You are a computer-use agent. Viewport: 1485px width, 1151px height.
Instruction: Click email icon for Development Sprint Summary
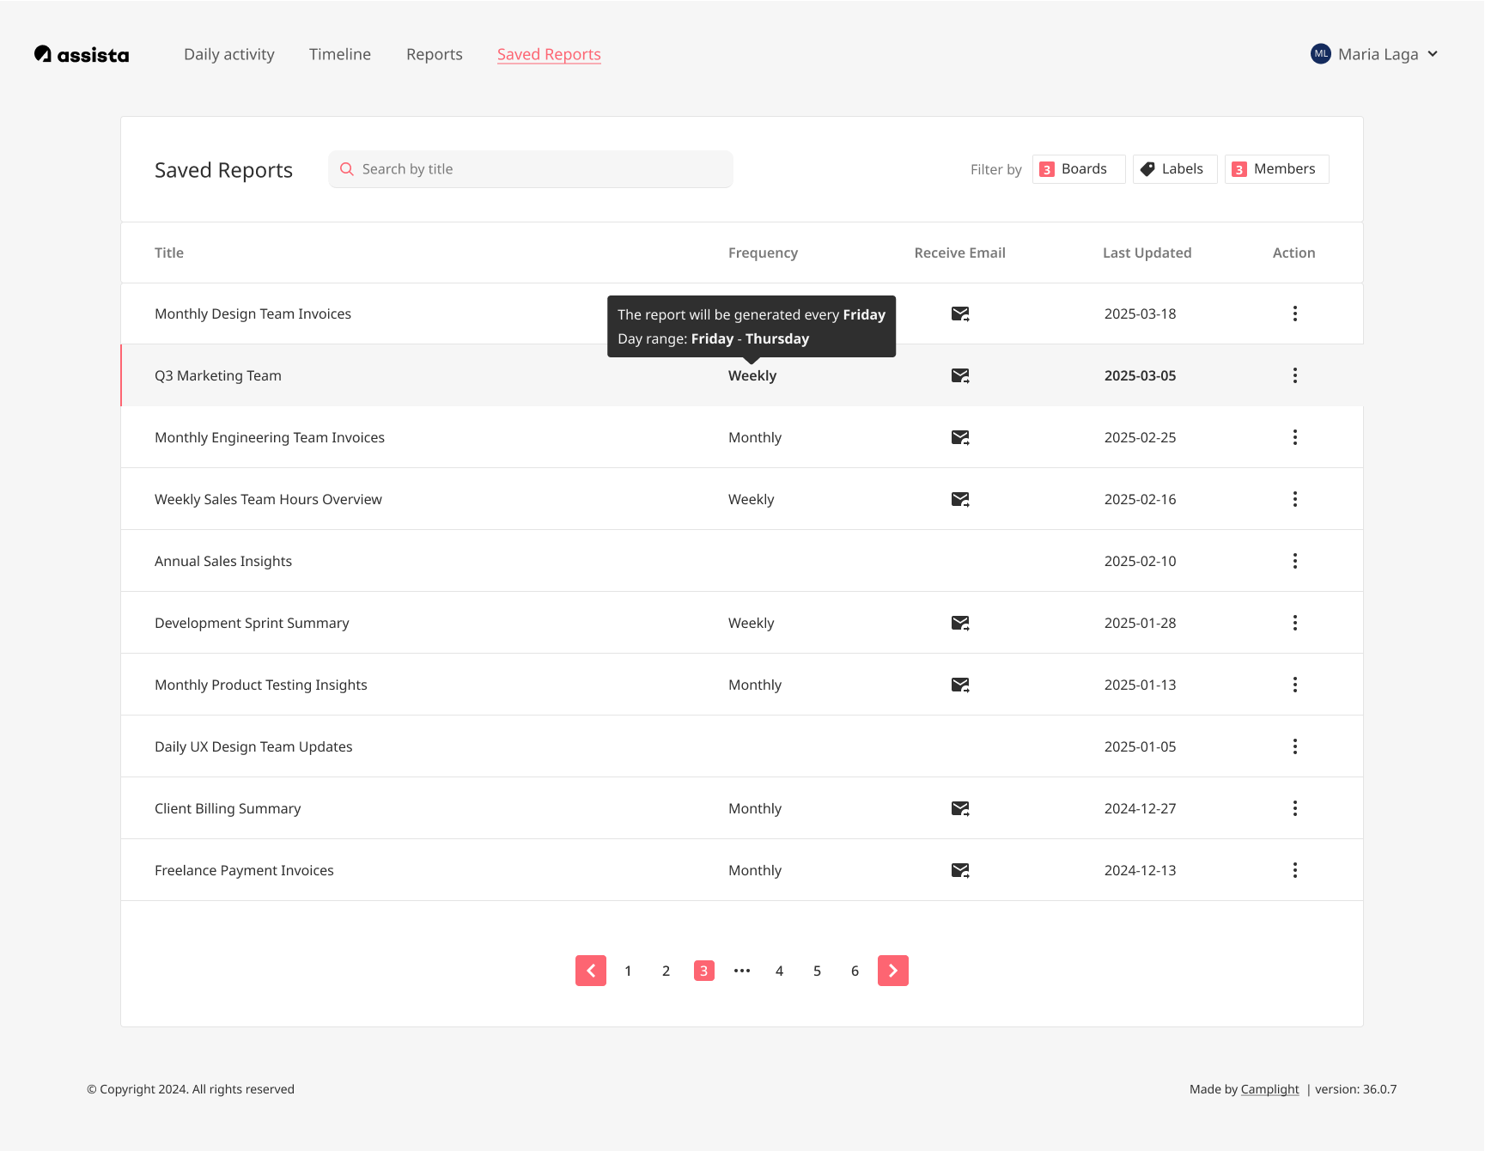pyautogui.click(x=960, y=623)
